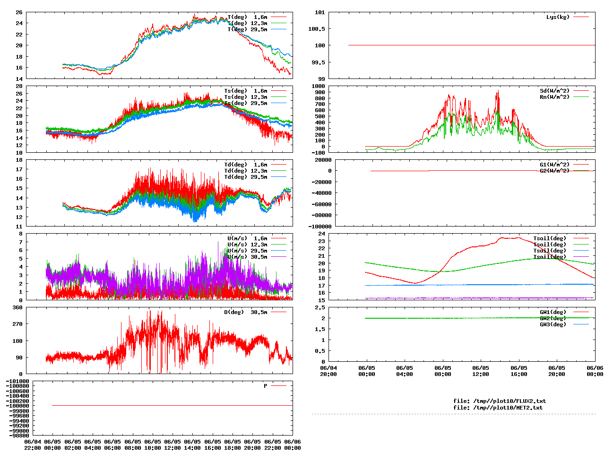
Task: Click the GW3(deg) legend label
Action: (553, 324)
